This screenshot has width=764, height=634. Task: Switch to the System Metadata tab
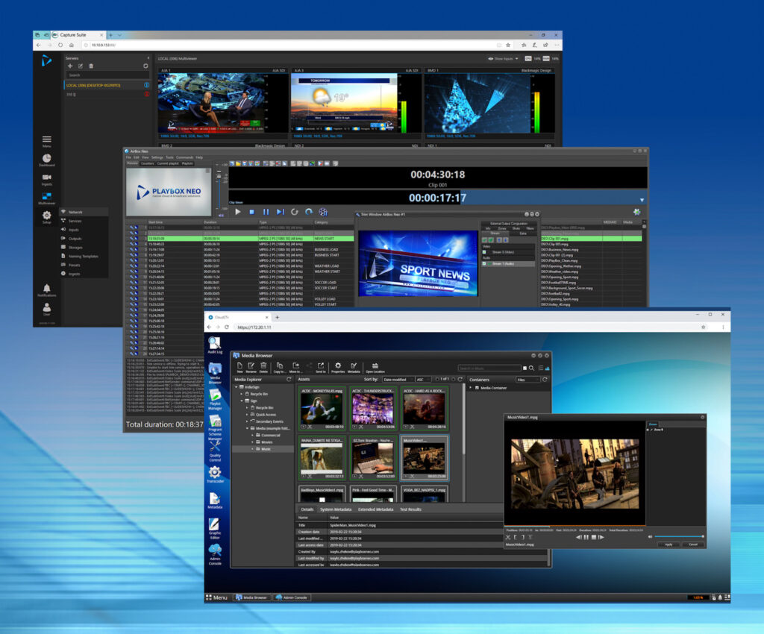click(x=335, y=509)
